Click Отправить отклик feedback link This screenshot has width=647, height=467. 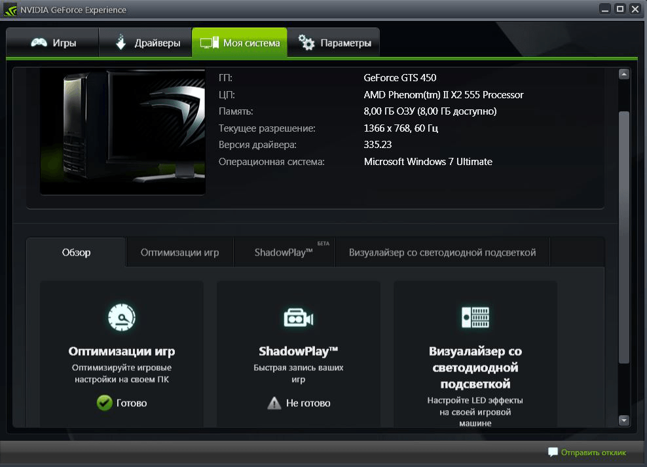point(593,452)
